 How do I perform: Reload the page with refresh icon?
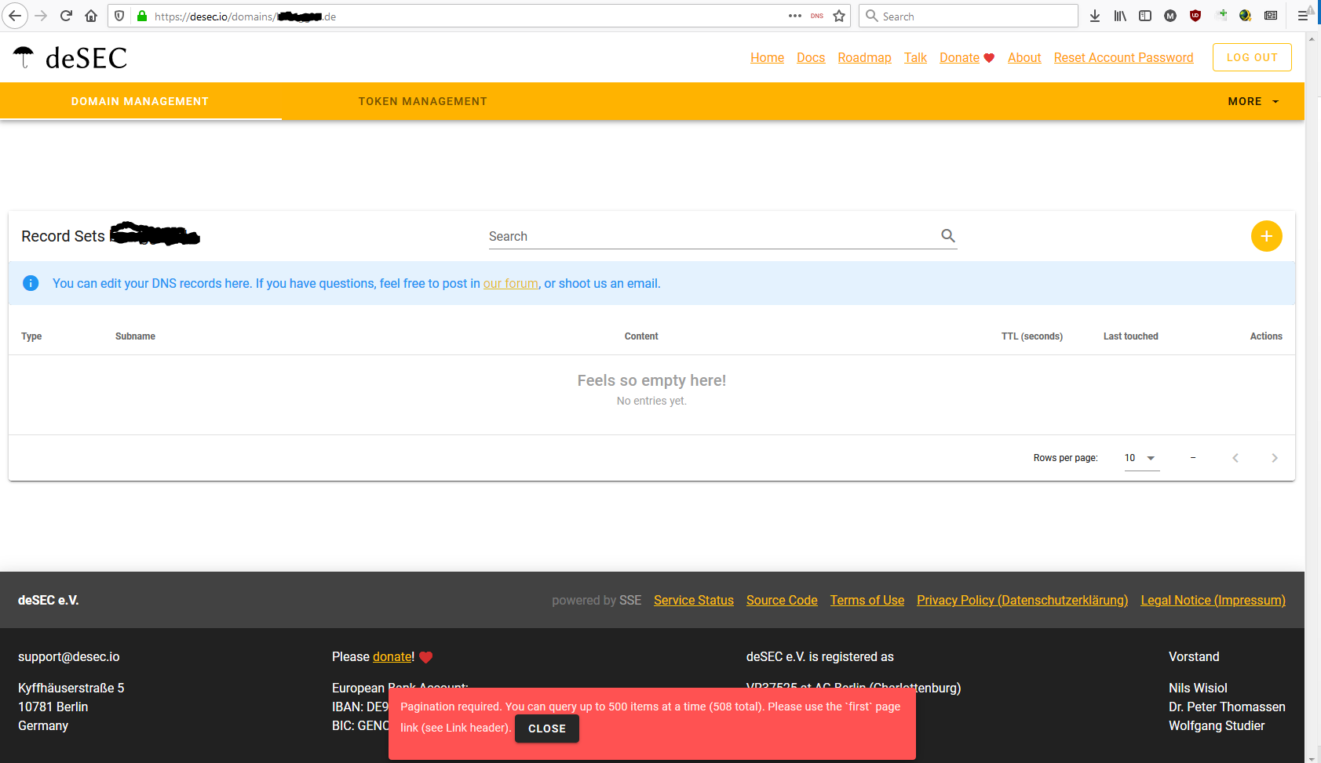coord(67,16)
